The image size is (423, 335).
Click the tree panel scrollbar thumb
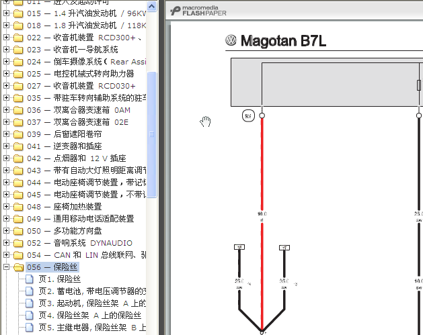tap(152, 135)
